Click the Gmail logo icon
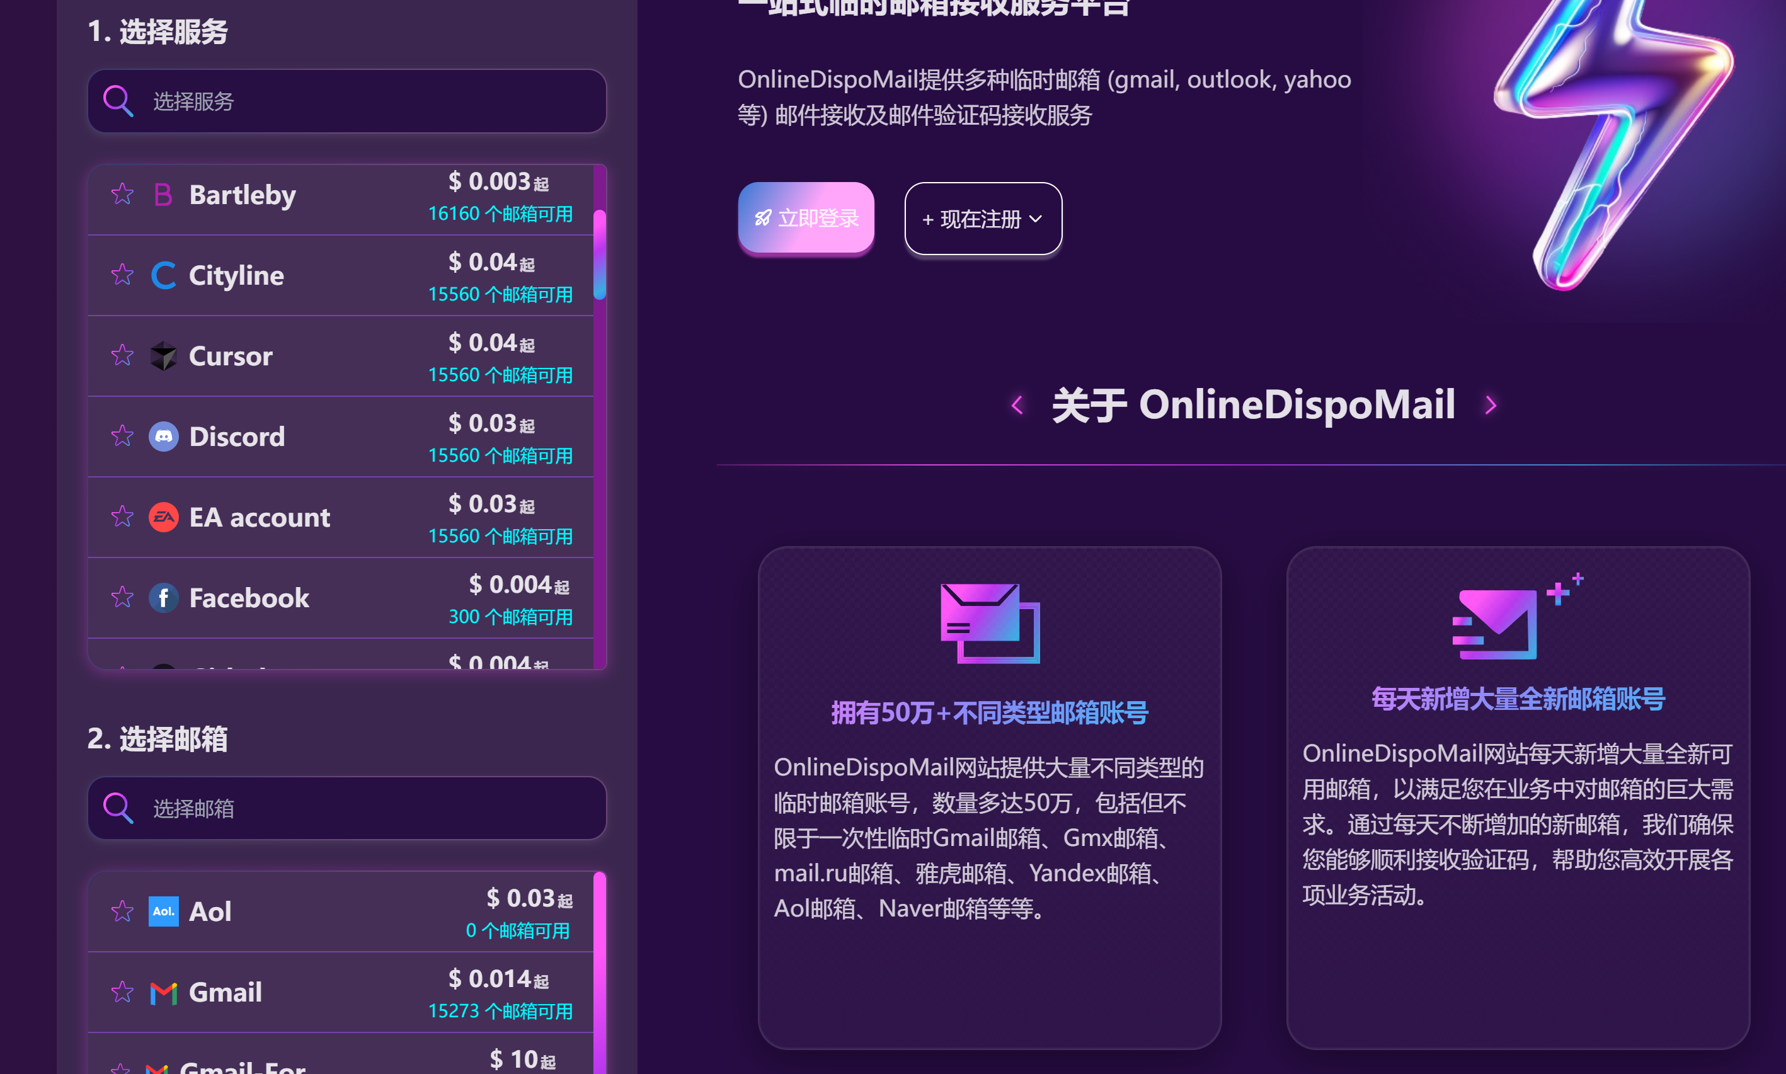This screenshot has width=1786, height=1074. click(164, 993)
